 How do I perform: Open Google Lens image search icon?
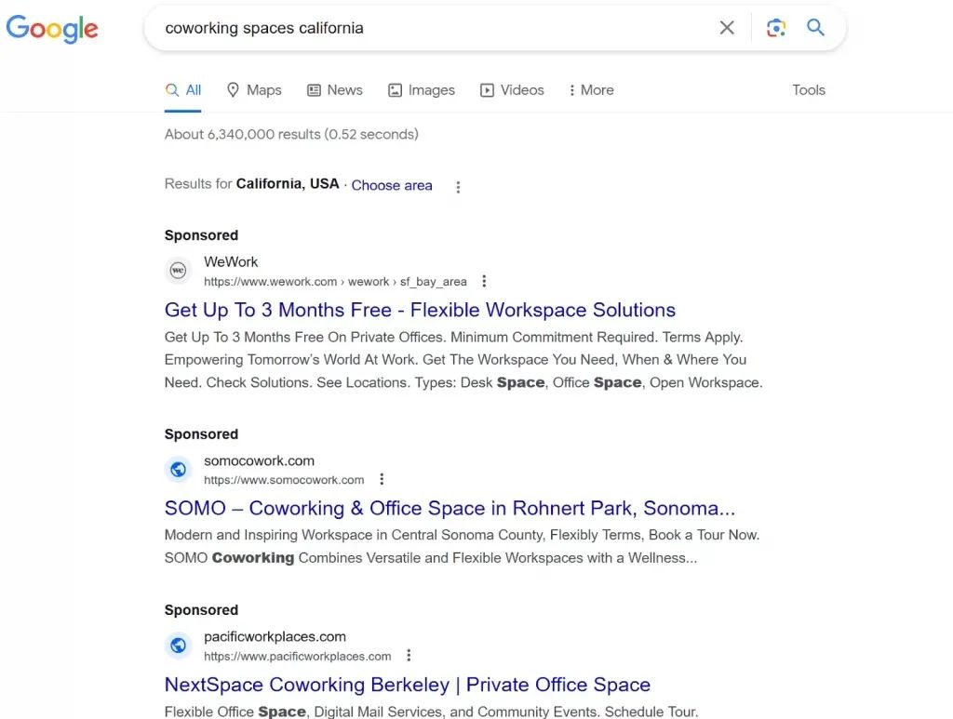pyautogui.click(x=776, y=28)
